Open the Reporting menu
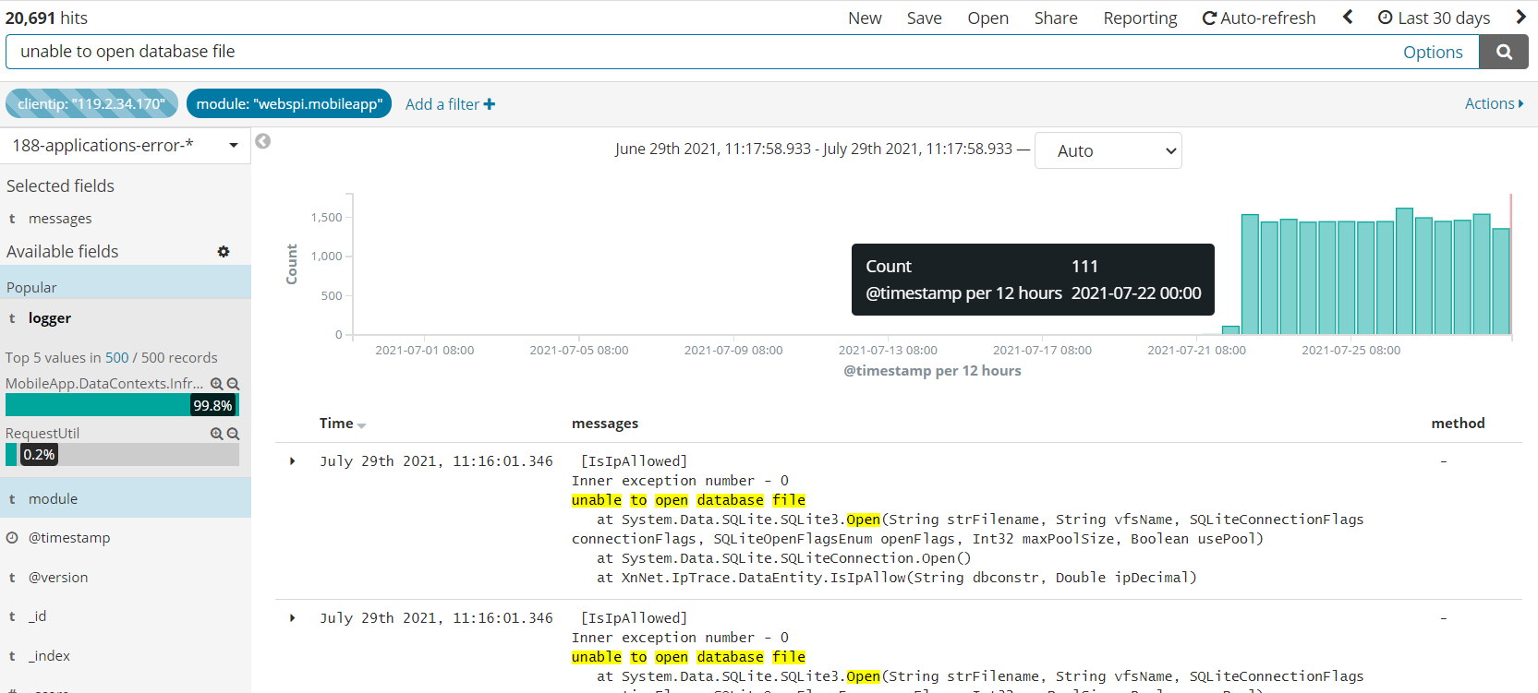The width and height of the screenshot is (1538, 693). 1140,18
